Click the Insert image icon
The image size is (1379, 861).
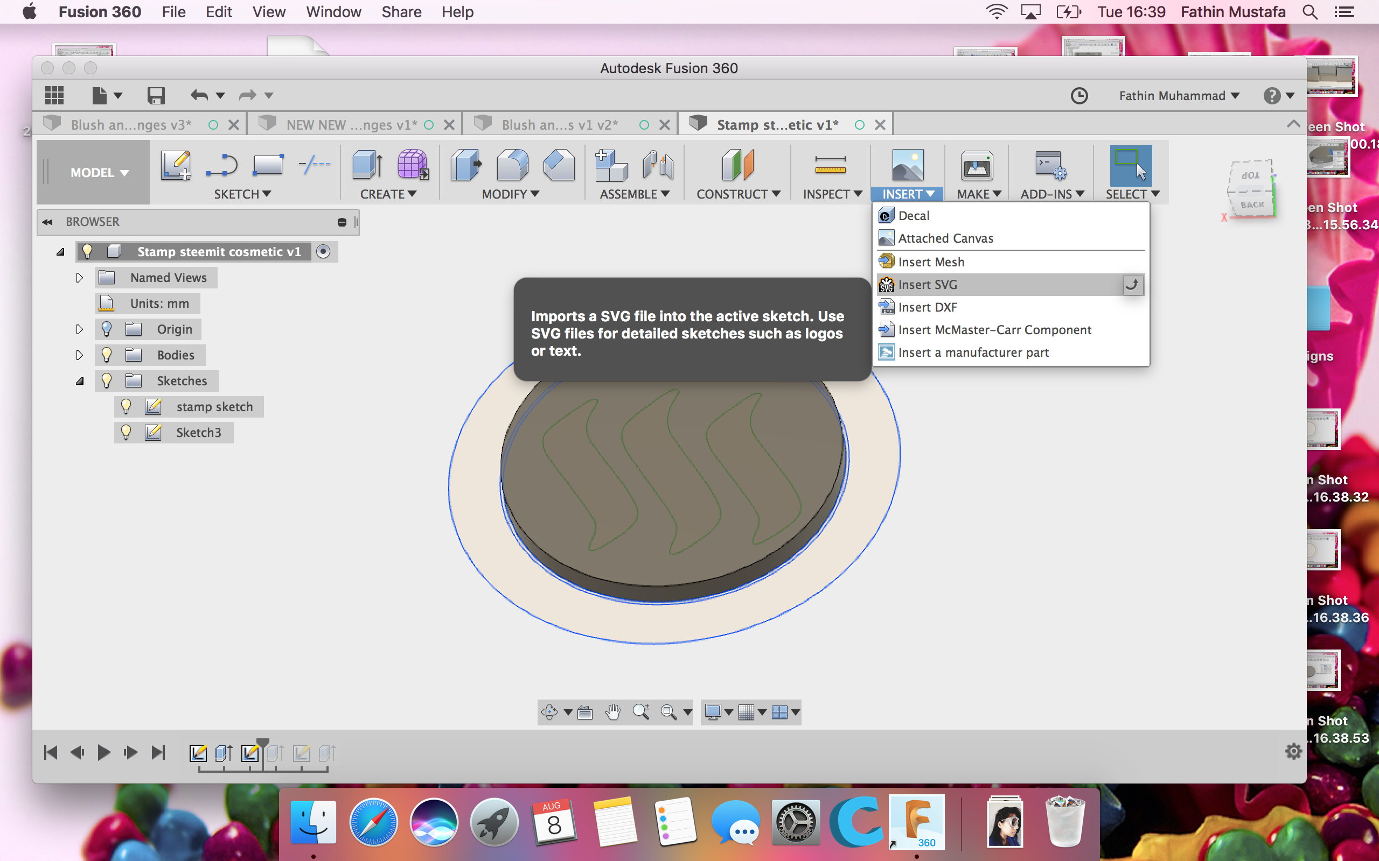click(x=908, y=165)
